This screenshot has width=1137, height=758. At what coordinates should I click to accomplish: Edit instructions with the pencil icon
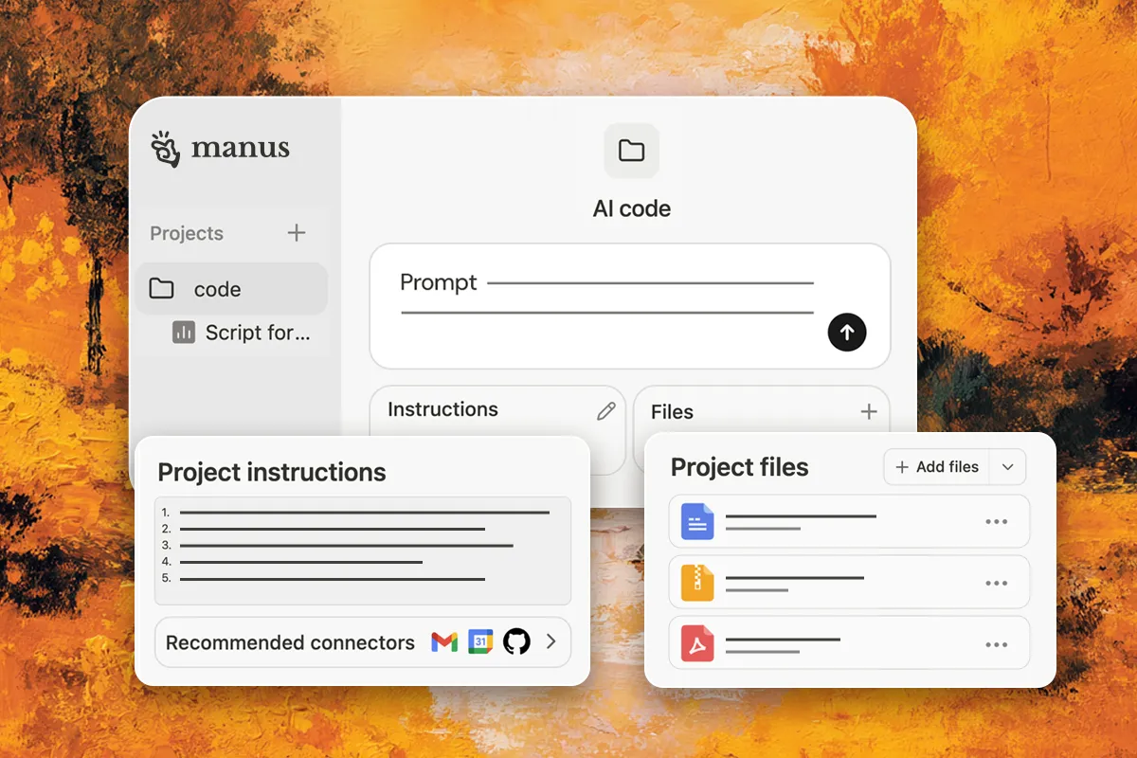point(605,410)
